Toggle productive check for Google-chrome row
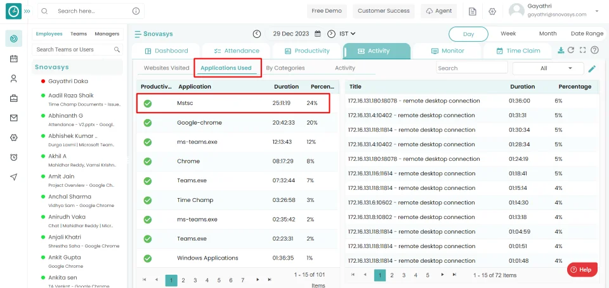The width and height of the screenshot is (609, 288). click(x=148, y=123)
